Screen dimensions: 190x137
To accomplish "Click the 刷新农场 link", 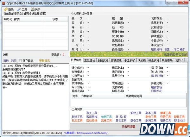I will coord(156,87).
